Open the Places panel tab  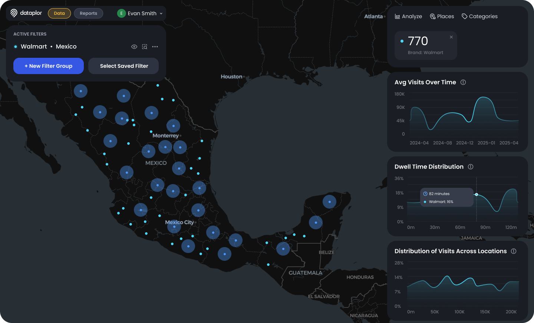point(442,16)
